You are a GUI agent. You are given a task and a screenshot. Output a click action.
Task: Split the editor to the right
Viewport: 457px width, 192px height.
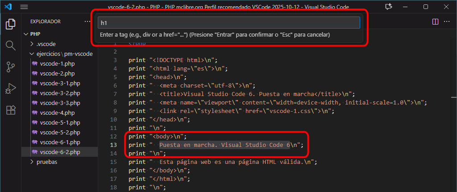pyautogui.click(x=436, y=21)
